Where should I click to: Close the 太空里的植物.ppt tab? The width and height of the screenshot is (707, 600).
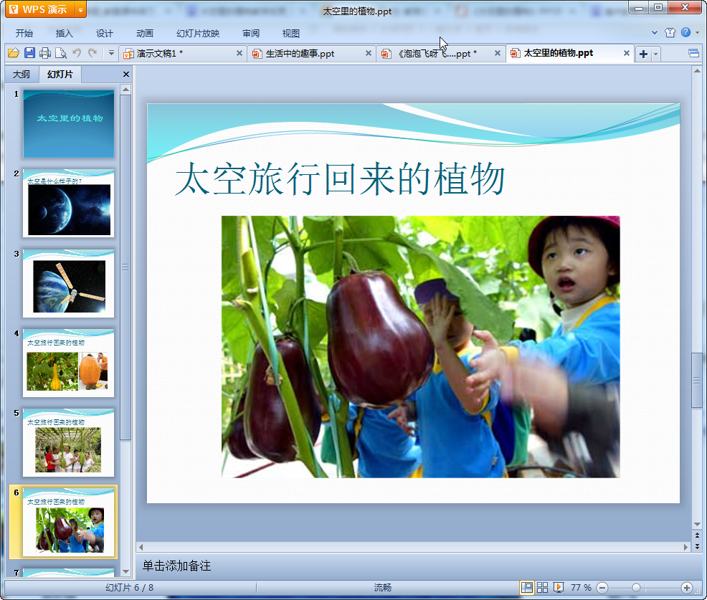(x=626, y=53)
